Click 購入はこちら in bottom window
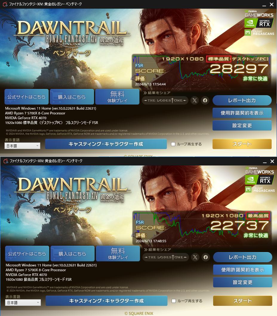The image size is (277, 316). [72, 254]
